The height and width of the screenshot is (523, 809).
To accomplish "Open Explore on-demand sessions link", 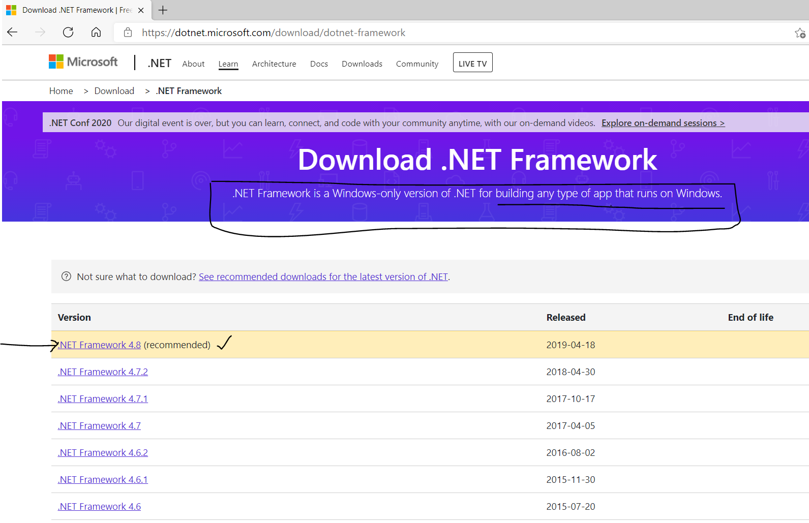I will 663,123.
